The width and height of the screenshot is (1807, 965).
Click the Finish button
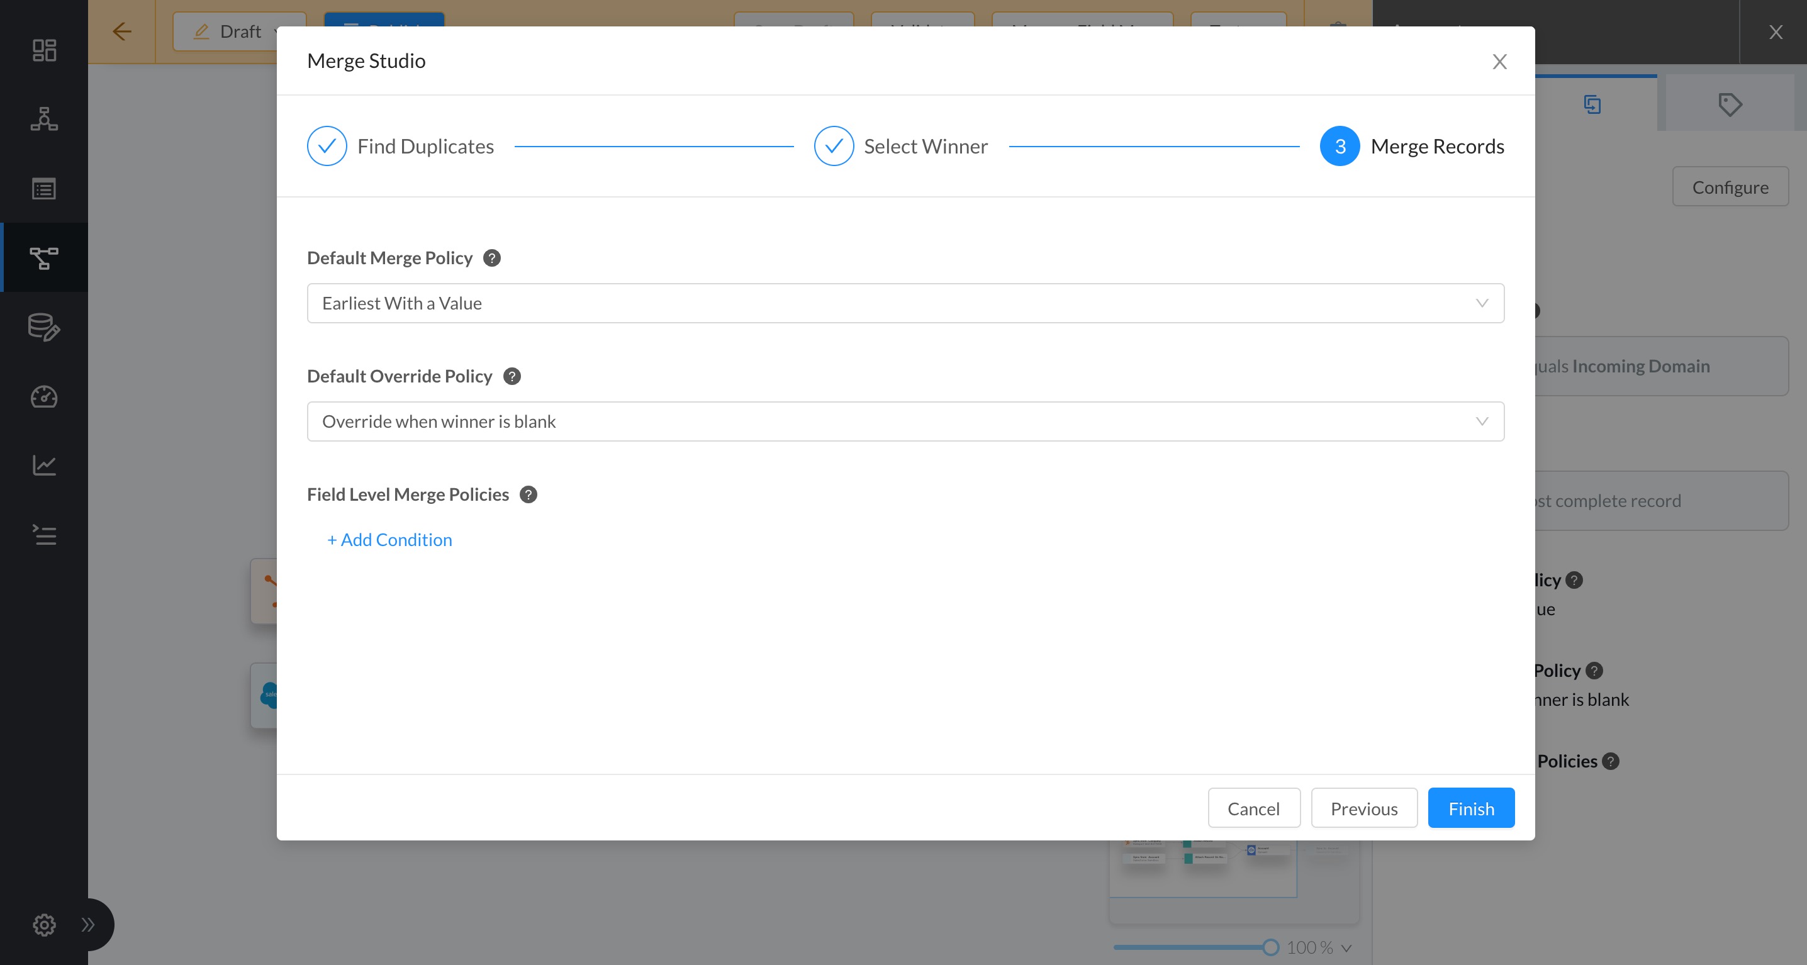1471,808
